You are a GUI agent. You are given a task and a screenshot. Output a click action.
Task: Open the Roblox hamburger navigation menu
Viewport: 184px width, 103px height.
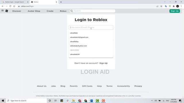point(3,11)
